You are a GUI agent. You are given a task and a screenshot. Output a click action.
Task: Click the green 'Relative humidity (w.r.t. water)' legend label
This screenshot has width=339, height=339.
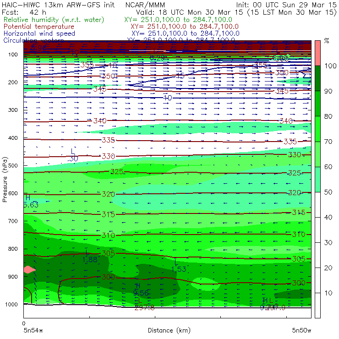click(54, 20)
